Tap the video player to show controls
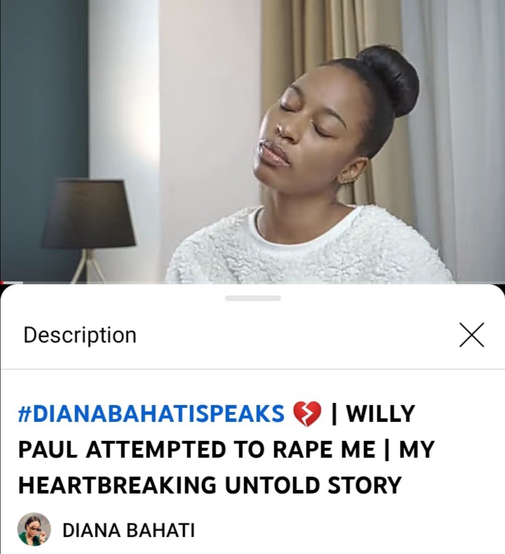This screenshot has height=554, width=505. [252, 141]
